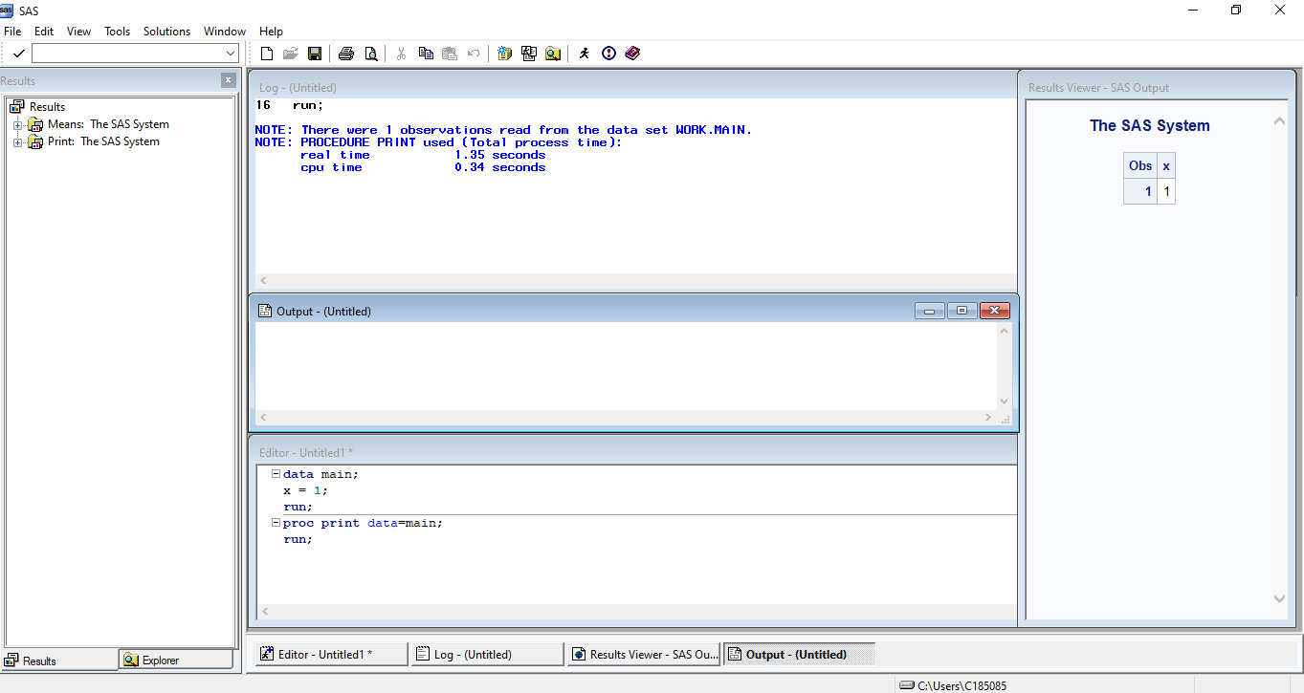Switch to the Log - (Untitled) tab
The height and width of the screenshot is (693, 1304).
tap(486, 653)
